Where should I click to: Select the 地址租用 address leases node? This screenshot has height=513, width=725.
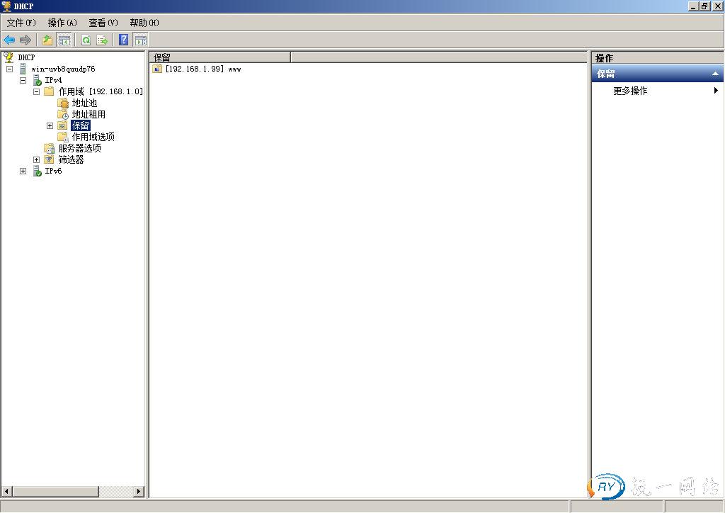point(88,114)
